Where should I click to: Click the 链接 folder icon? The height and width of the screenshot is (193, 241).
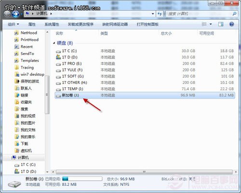pos(17,95)
